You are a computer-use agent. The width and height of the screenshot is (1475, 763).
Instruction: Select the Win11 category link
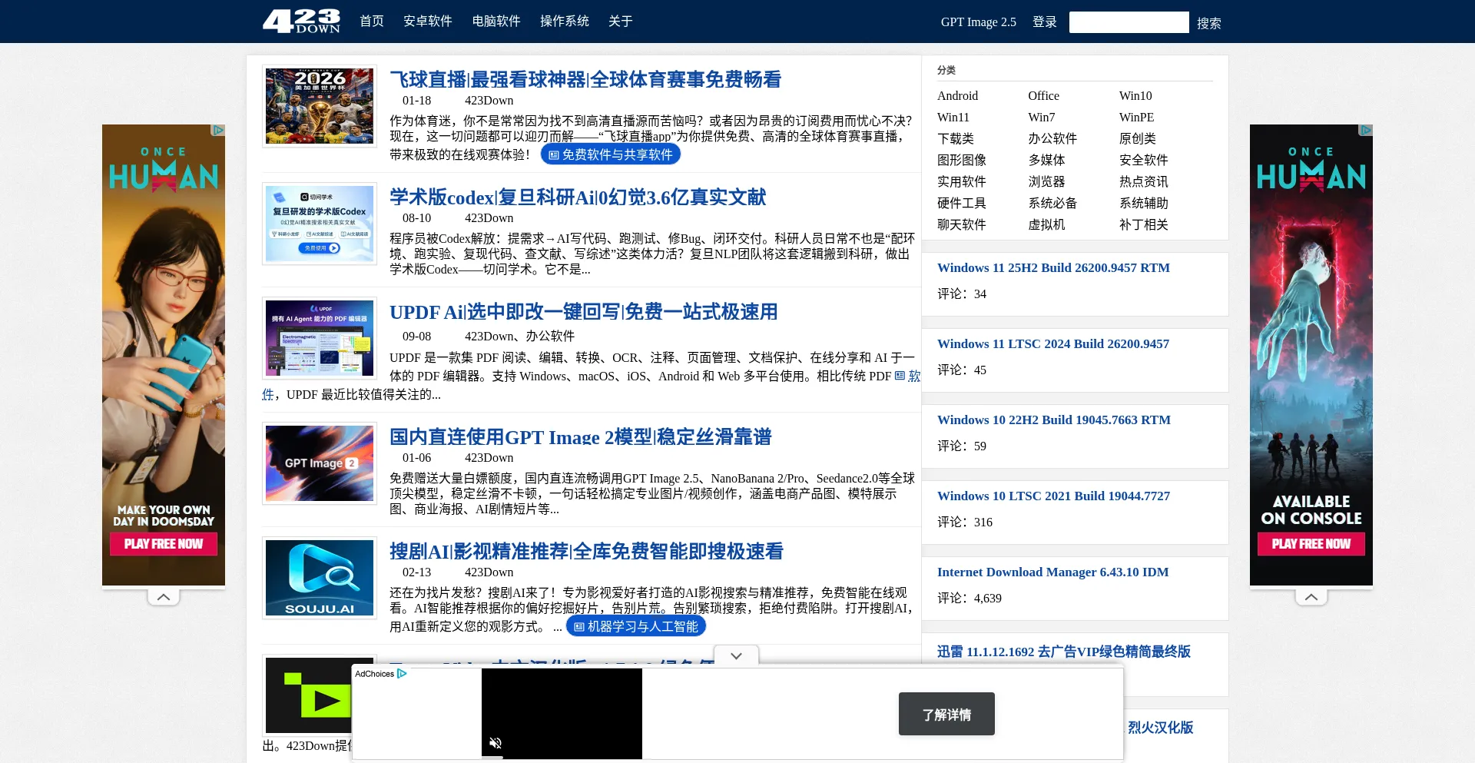click(953, 118)
